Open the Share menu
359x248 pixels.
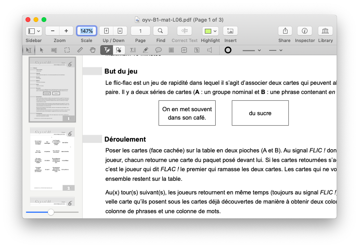click(x=285, y=31)
